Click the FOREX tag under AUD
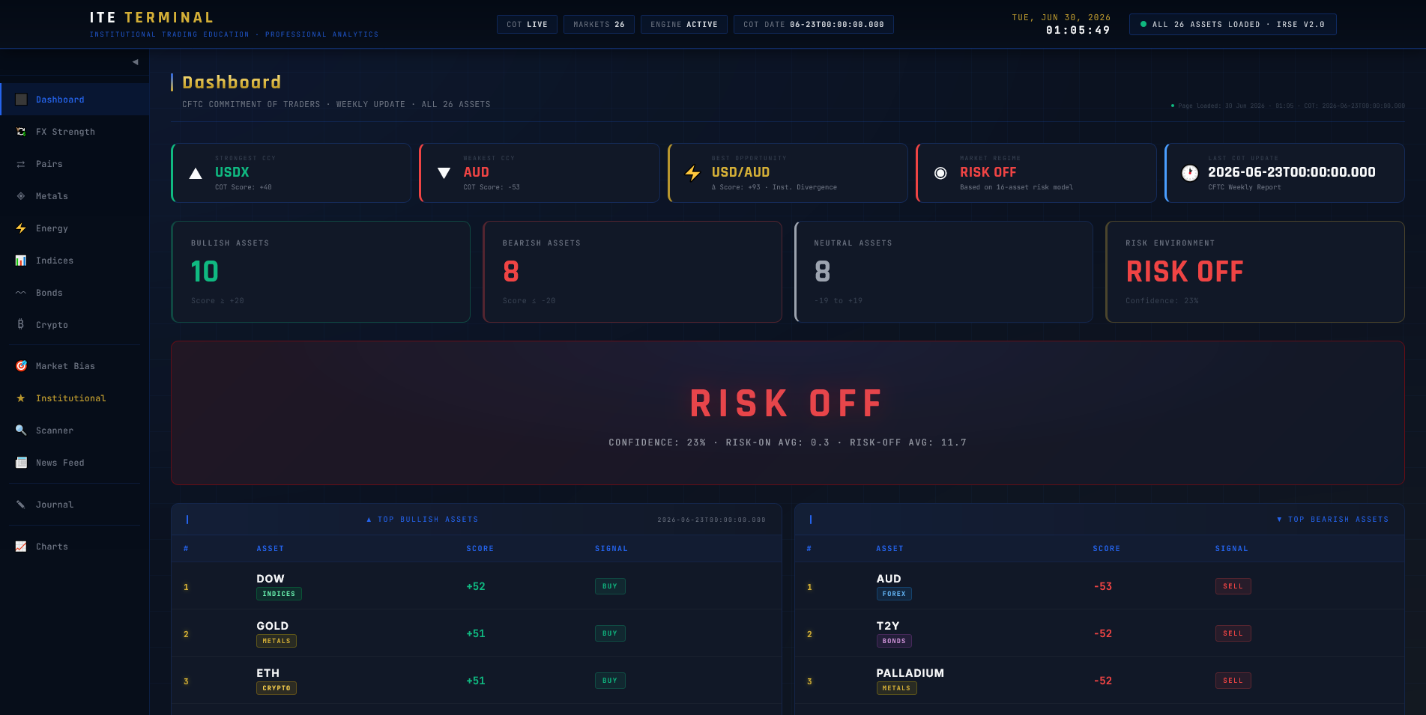 (894, 594)
